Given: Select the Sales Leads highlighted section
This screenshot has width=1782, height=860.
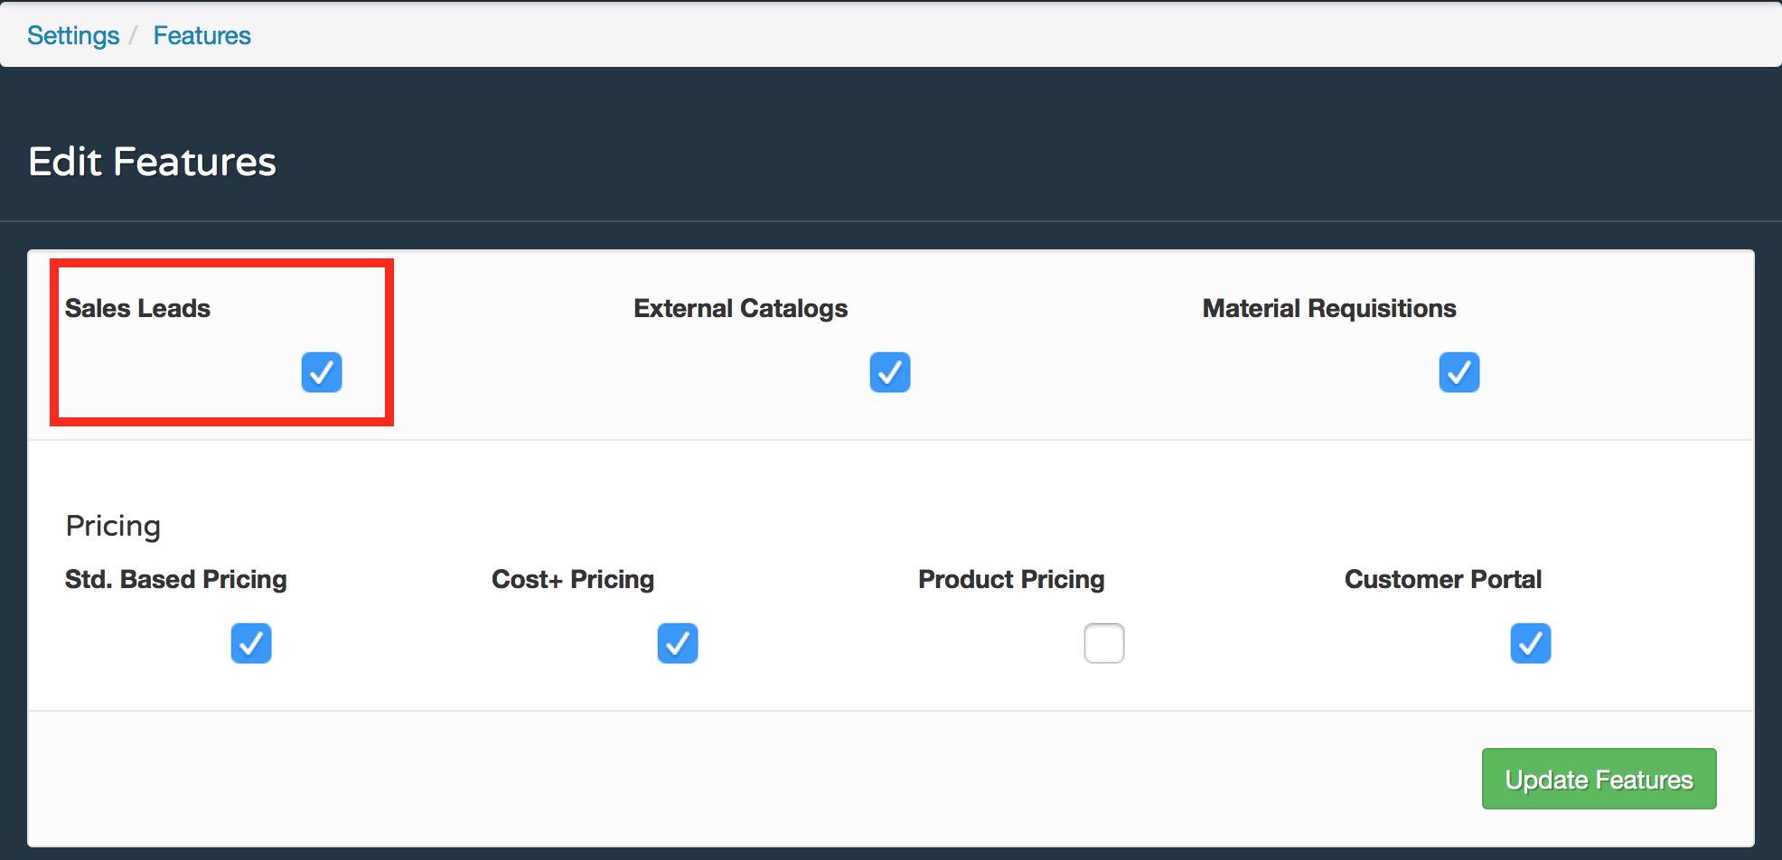Looking at the screenshot, I should click(x=220, y=342).
